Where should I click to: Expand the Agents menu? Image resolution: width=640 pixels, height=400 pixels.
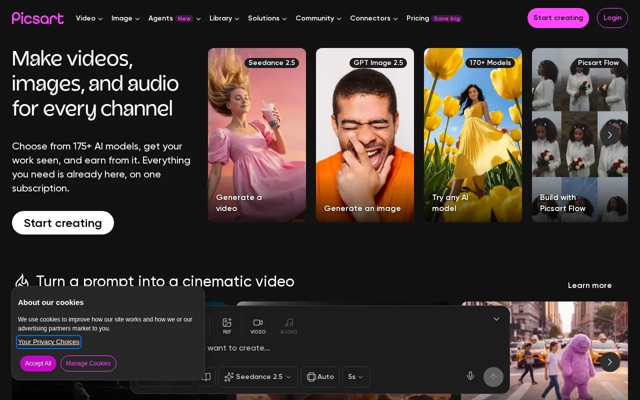(x=174, y=18)
